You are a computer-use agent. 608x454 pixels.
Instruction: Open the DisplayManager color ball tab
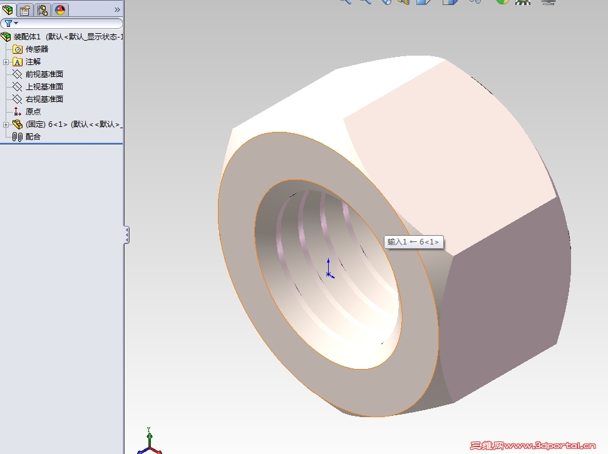[60, 9]
